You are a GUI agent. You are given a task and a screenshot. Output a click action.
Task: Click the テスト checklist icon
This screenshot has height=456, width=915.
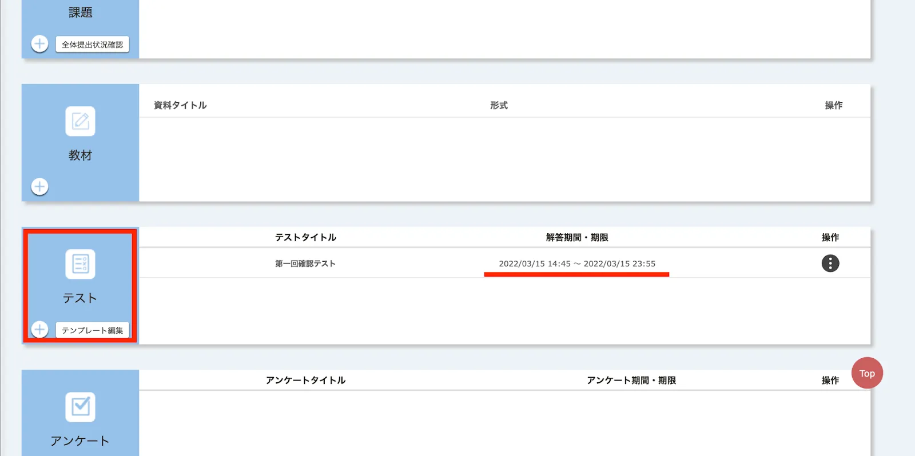(x=80, y=264)
